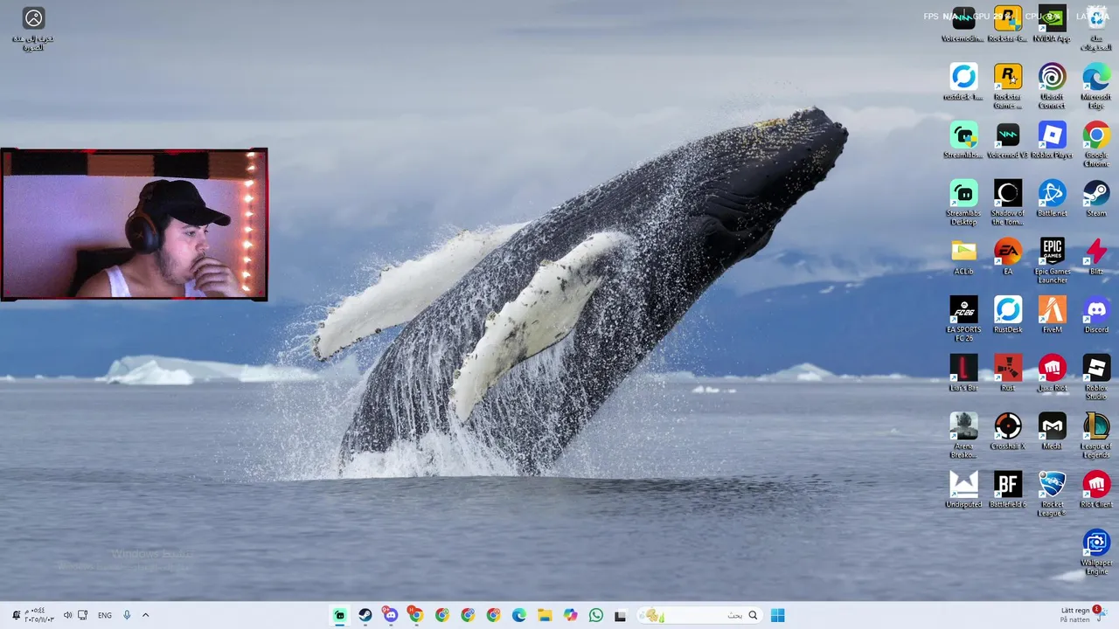Launch the League of Legends shortcut

1096,436
